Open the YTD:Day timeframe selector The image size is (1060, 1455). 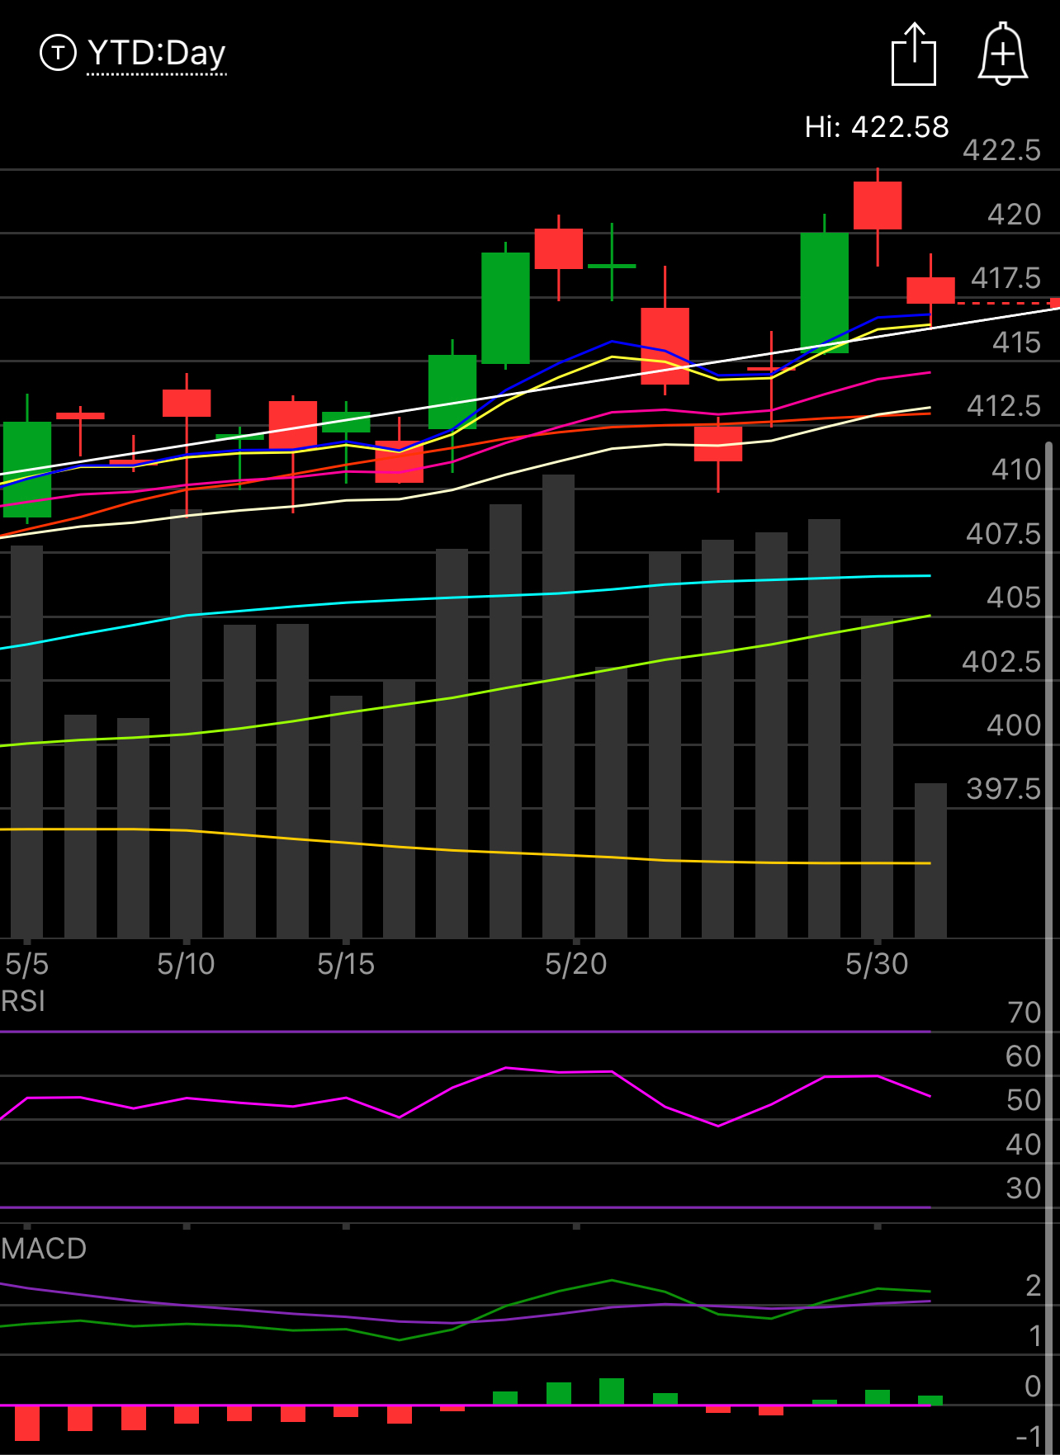pyautogui.click(x=157, y=54)
